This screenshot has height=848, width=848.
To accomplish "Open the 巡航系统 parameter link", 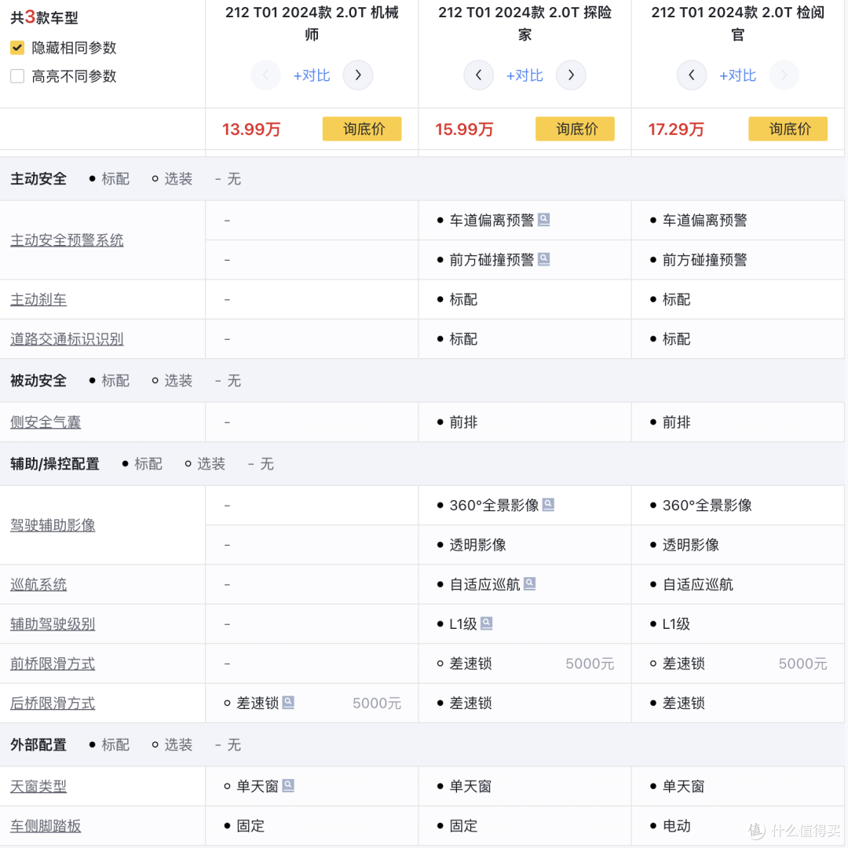I will [x=38, y=585].
